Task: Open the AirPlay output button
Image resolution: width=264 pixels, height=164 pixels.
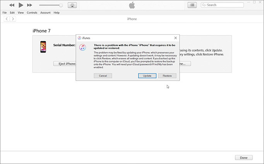Action: [72, 5]
